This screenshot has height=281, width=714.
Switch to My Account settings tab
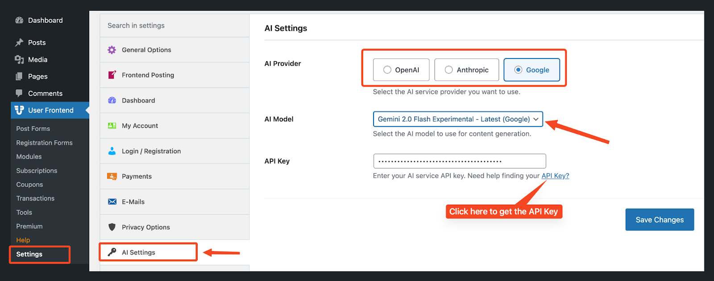click(x=174, y=126)
